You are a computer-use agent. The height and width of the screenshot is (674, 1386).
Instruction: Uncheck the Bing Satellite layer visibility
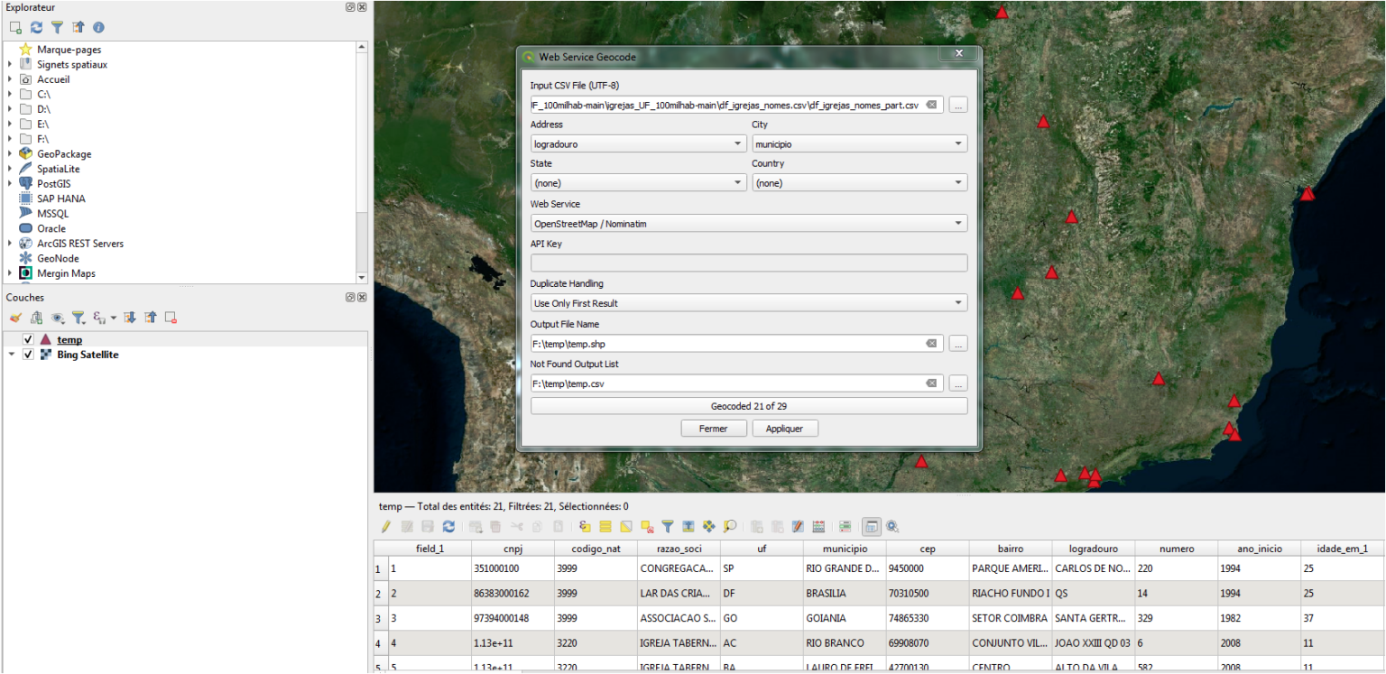point(28,354)
